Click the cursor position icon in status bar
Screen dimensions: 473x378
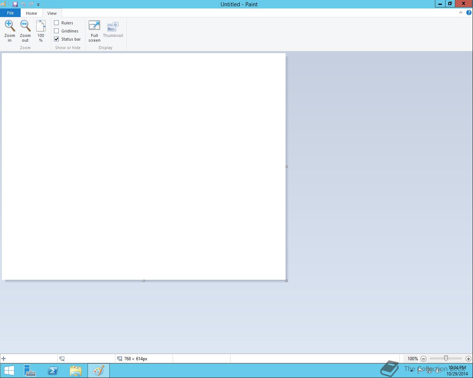[3, 358]
